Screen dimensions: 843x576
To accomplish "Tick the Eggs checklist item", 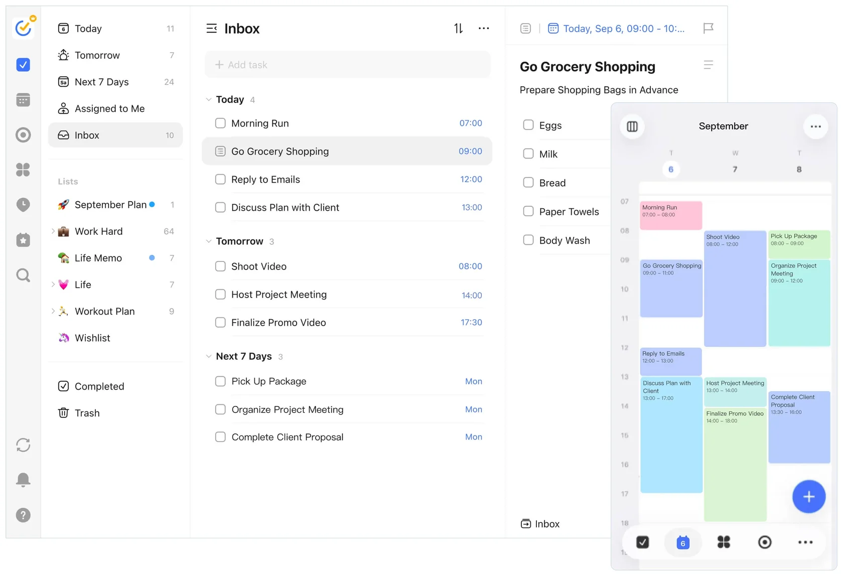I will pyautogui.click(x=528, y=125).
